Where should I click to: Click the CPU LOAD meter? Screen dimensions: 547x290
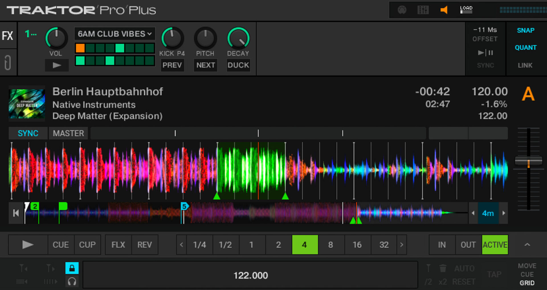[466, 10]
